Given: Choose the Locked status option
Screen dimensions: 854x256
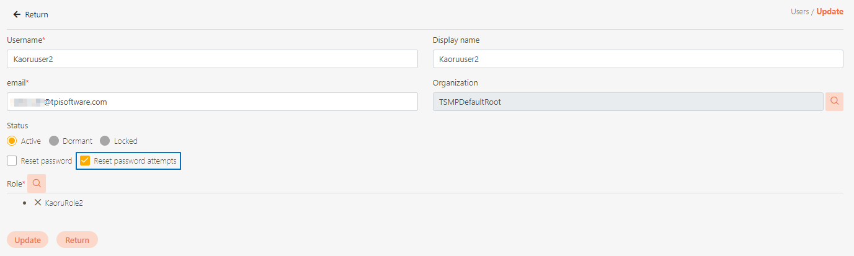Looking at the screenshot, I should click(x=105, y=141).
